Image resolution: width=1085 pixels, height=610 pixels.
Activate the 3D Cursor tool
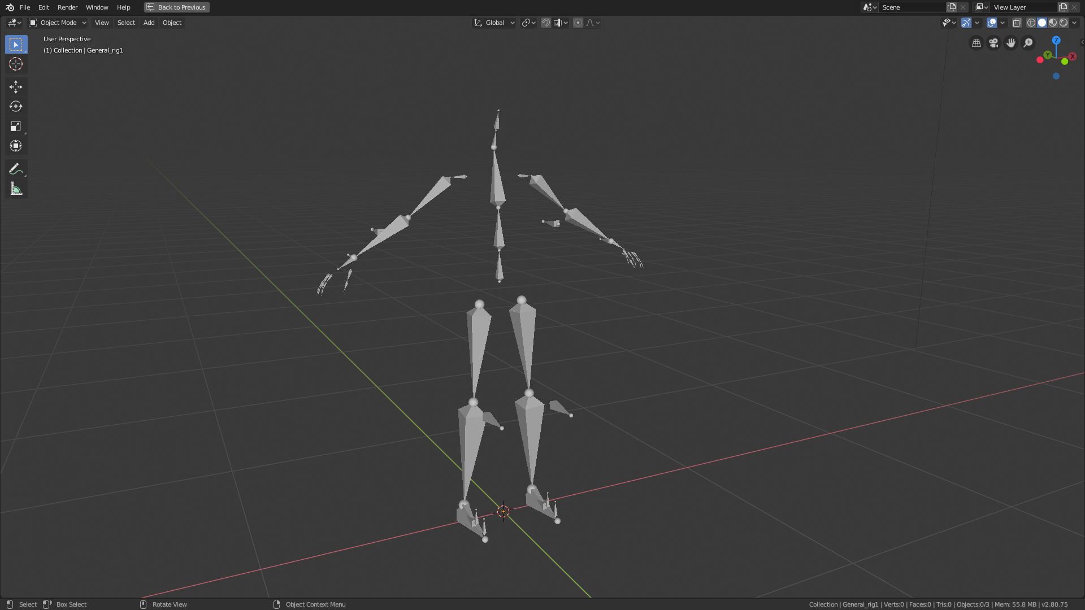pyautogui.click(x=16, y=64)
